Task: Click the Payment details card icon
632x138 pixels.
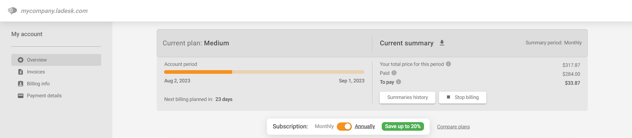Action: 21,96
